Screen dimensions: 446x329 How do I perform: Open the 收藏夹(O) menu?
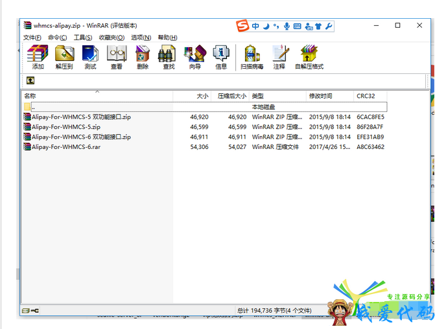[x=111, y=38]
